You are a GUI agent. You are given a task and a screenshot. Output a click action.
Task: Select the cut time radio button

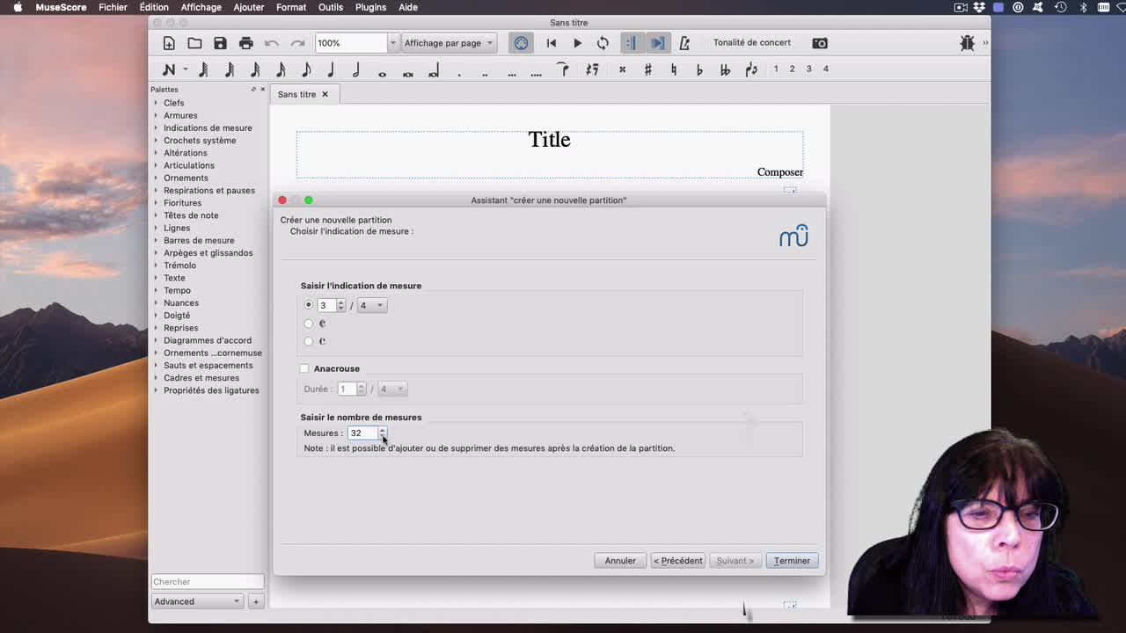[309, 324]
